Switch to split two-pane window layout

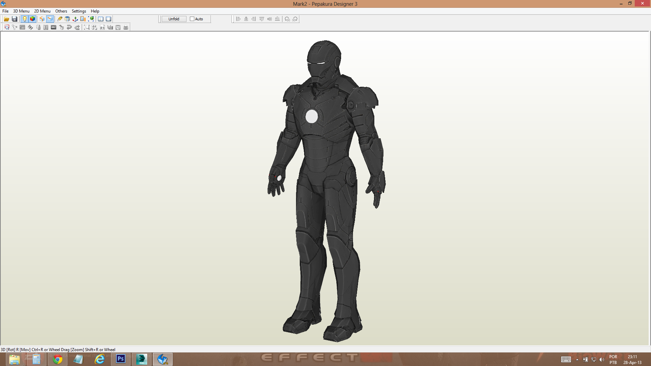[101, 19]
